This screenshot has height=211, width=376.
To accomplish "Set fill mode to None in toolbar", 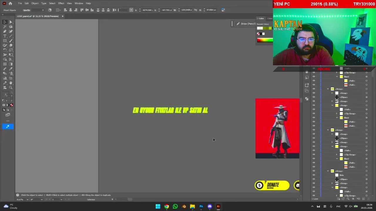I will [12, 105].
